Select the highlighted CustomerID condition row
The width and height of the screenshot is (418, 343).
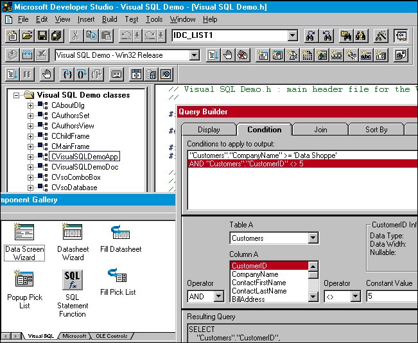coord(302,164)
